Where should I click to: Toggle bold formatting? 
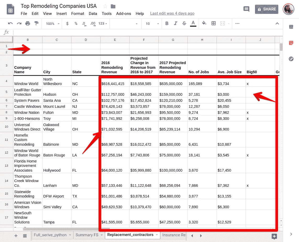pyautogui.click(x=167, y=24)
